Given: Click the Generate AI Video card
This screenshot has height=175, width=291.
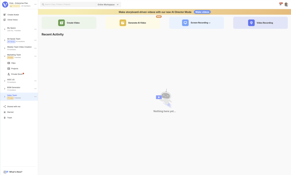Looking at the screenshot, I should point(133,23).
